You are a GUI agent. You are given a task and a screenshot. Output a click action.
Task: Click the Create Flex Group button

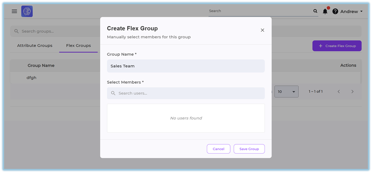tap(337, 46)
